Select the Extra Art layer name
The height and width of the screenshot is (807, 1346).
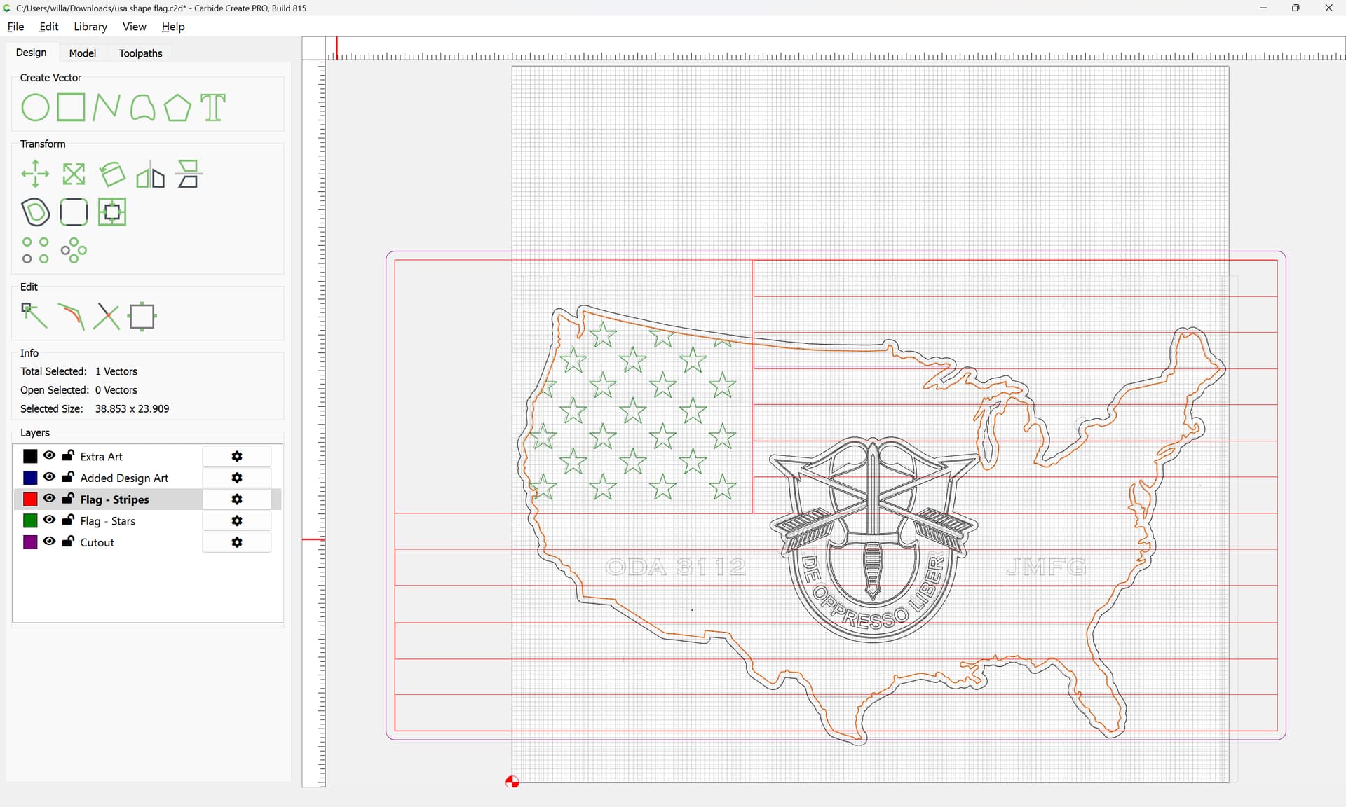[x=102, y=457]
